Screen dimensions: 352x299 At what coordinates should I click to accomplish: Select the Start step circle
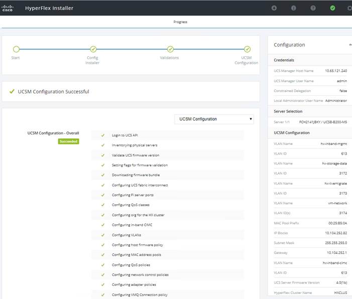(x=16, y=49)
